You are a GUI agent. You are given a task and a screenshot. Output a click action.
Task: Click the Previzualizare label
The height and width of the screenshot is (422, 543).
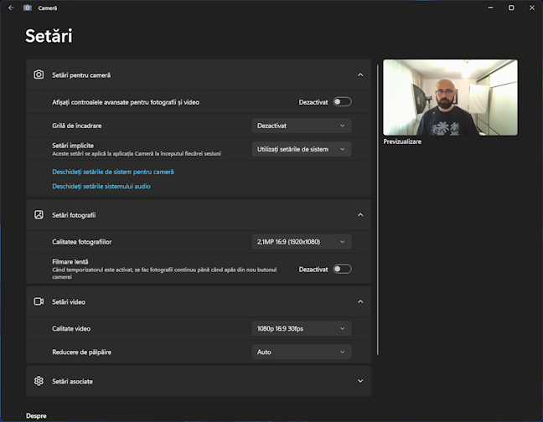pyautogui.click(x=402, y=142)
